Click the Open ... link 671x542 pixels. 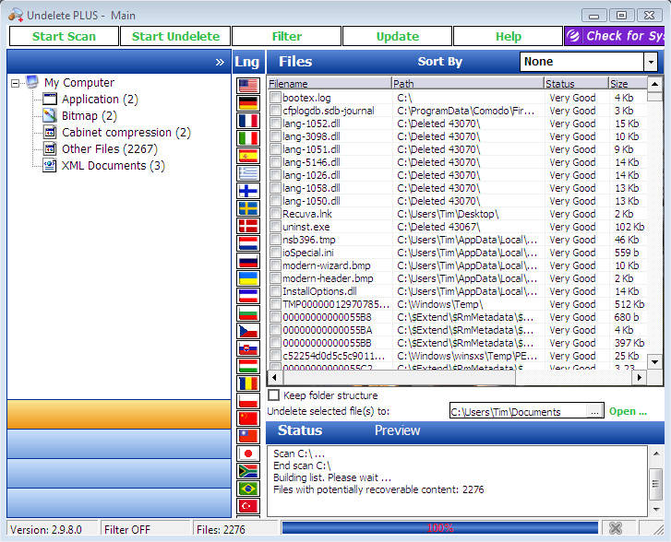coord(628,411)
